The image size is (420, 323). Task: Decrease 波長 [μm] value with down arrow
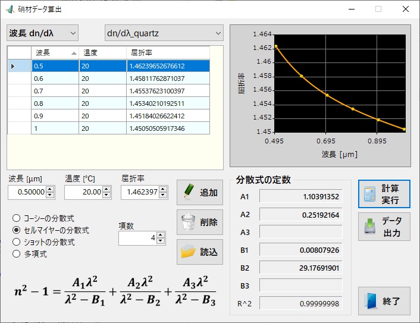point(50,195)
